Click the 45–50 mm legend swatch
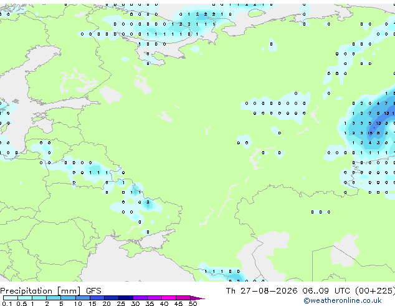 [183, 298]
